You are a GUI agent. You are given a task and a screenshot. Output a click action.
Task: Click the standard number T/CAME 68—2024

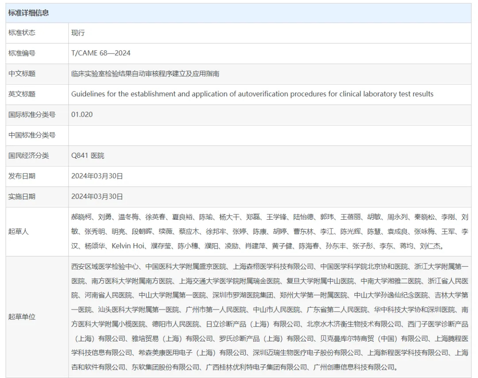tap(101, 53)
